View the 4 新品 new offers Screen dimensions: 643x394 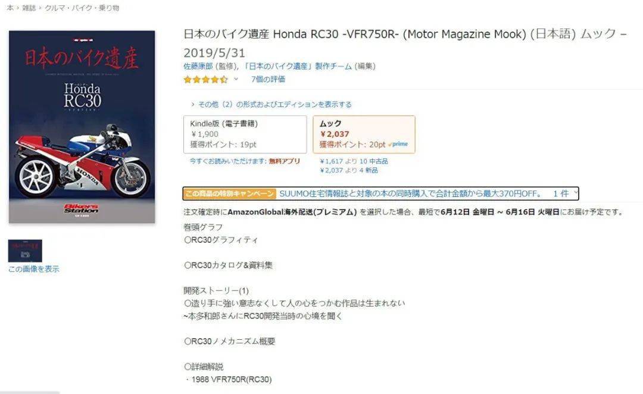point(369,170)
